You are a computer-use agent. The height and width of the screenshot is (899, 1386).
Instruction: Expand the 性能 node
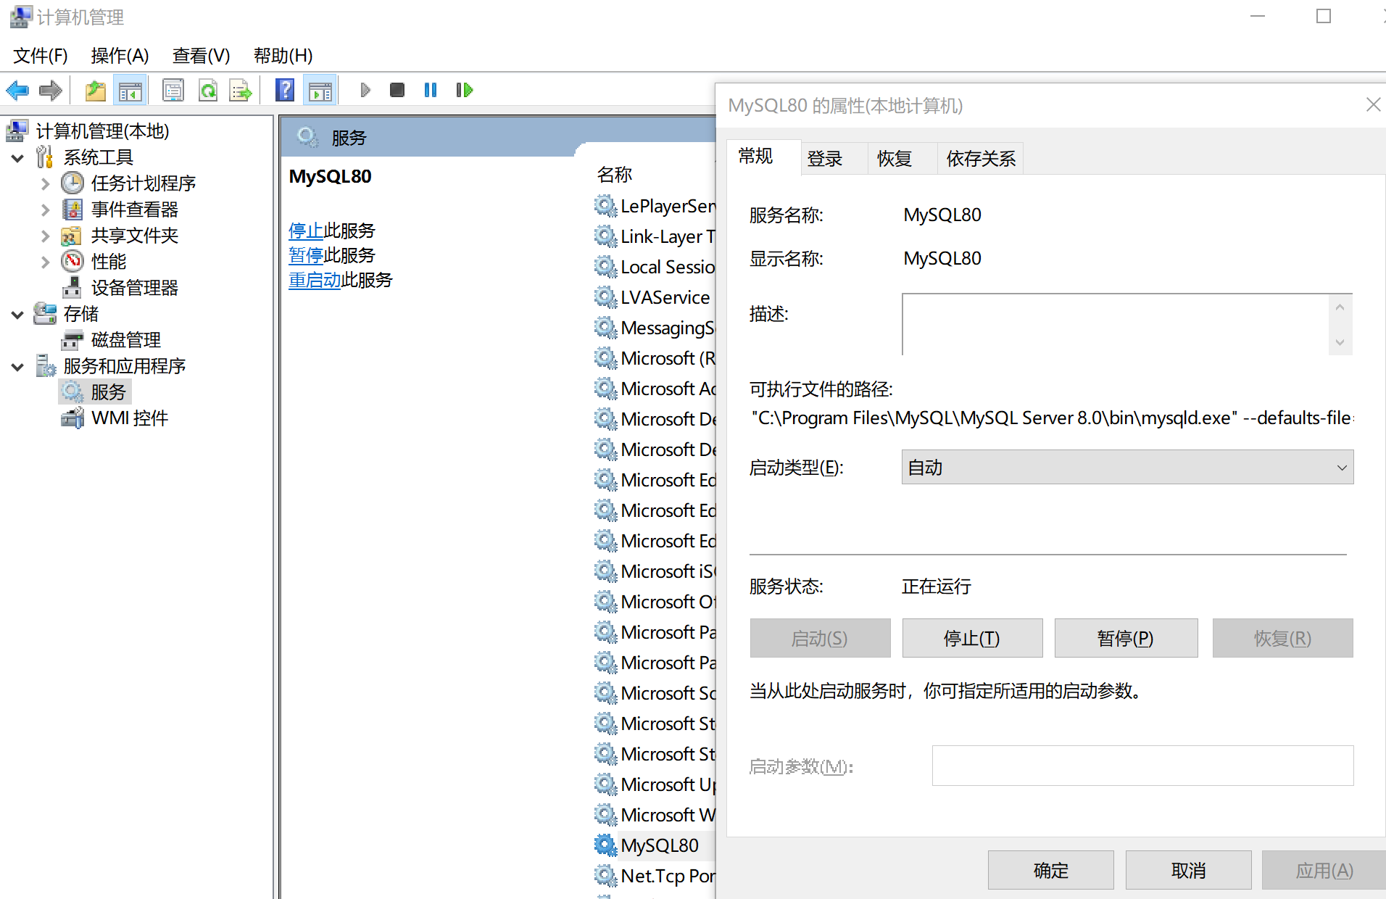click(x=45, y=262)
